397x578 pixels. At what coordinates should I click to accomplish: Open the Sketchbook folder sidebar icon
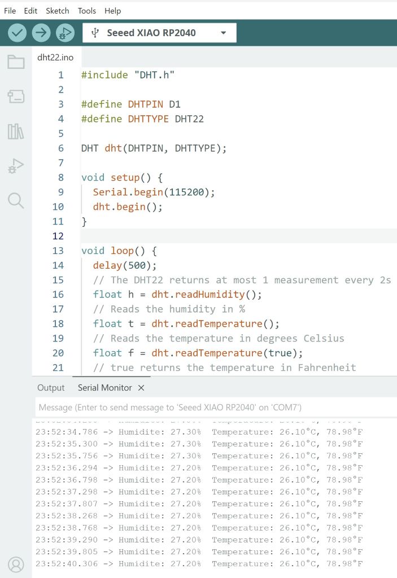(16, 62)
